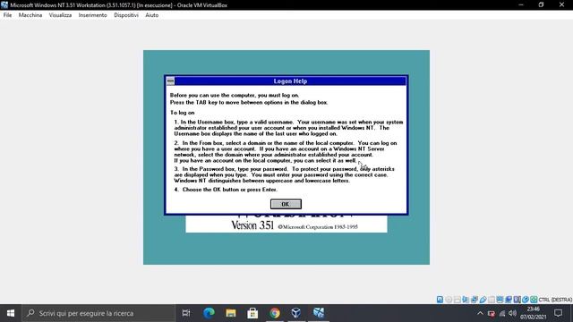The width and height of the screenshot is (573, 322).
Task: Click the optical disk status icon
Action: click(449, 300)
